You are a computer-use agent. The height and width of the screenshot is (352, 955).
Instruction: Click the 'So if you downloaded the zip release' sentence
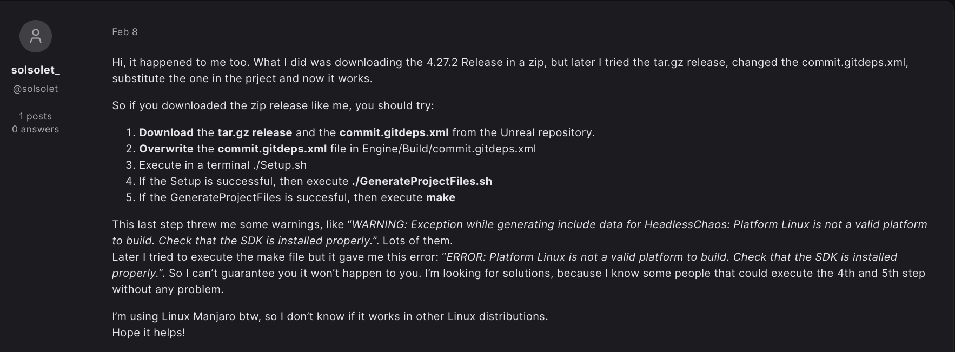tap(273, 105)
